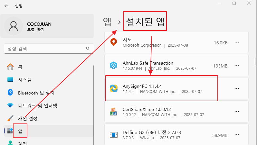Click the 설치된 앱 page heading
Screen dimensions: 257x145
145,22
